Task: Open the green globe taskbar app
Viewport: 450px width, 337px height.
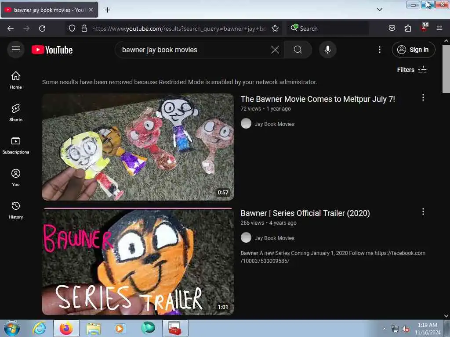Action: (148, 328)
